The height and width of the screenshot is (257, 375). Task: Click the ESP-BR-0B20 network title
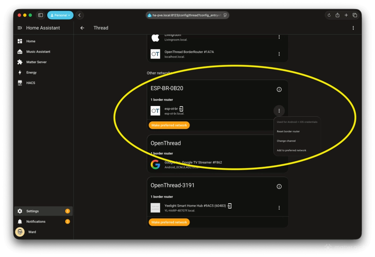click(x=167, y=88)
